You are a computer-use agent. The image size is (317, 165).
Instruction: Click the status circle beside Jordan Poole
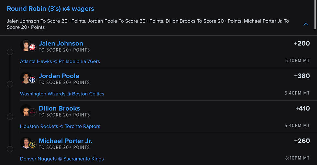pyautogui.click(x=10, y=84)
